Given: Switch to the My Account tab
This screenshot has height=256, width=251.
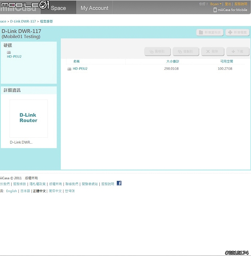Looking at the screenshot, I should (95, 8).
